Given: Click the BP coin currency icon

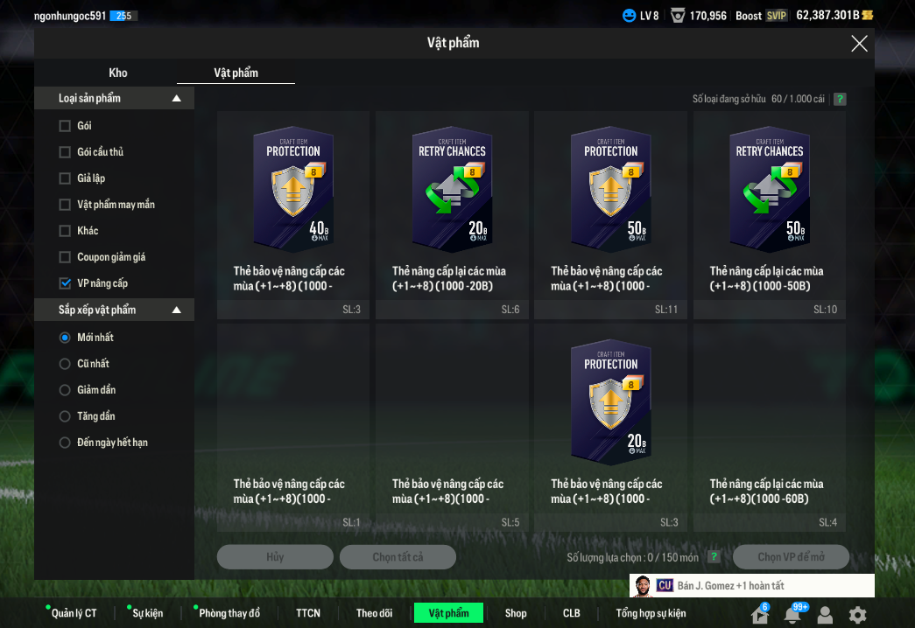Looking at the screenshot, I should (867, 15).
